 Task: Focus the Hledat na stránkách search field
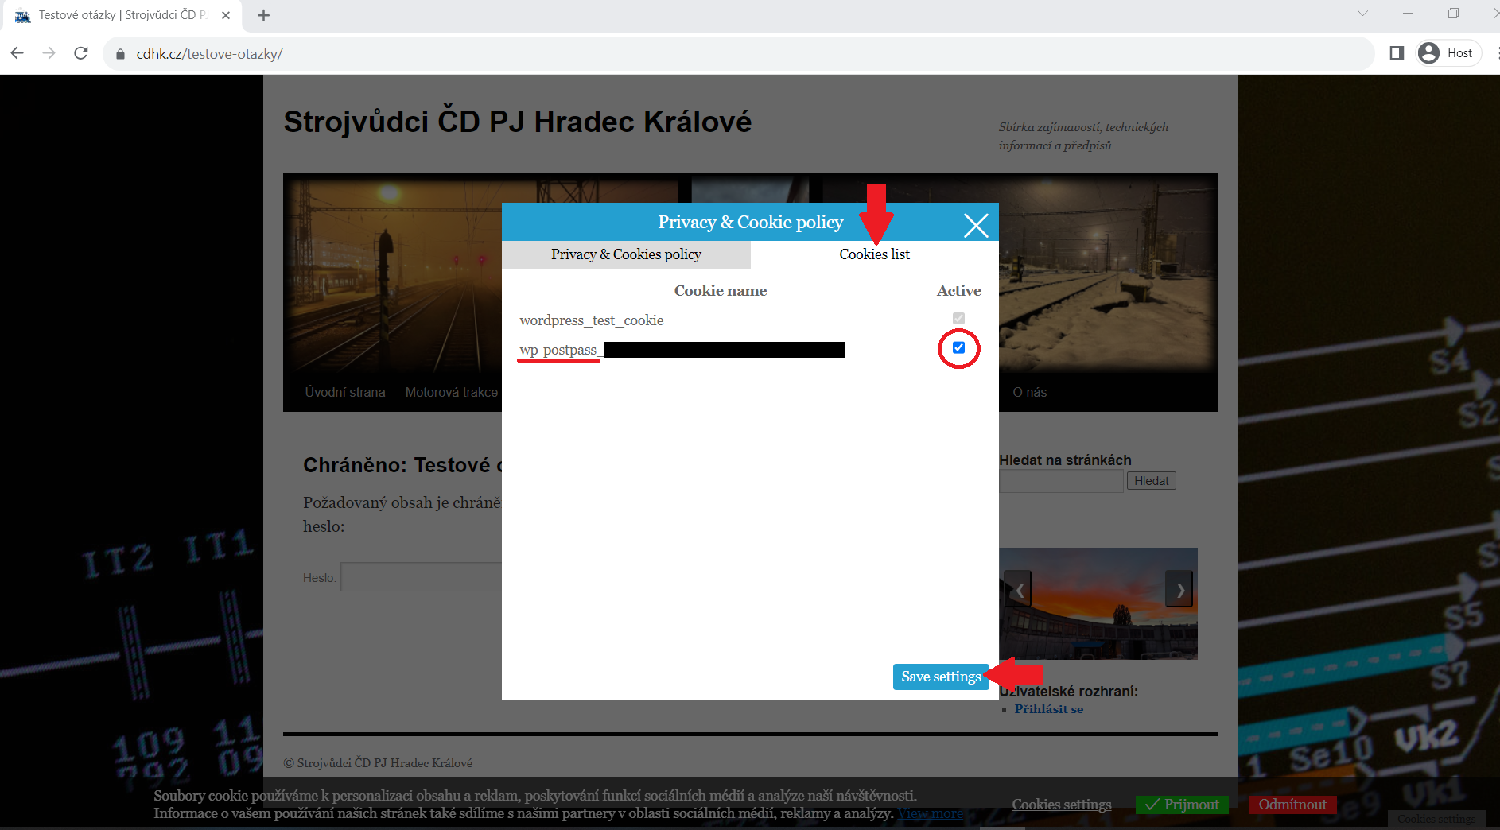(1061, 481)
